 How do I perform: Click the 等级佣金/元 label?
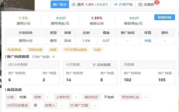pyautogui.click(x=133, y=24)
